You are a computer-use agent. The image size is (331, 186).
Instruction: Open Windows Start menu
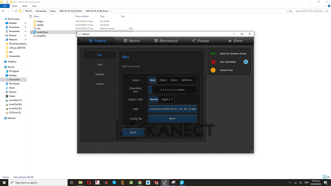(x=4, y=183)
